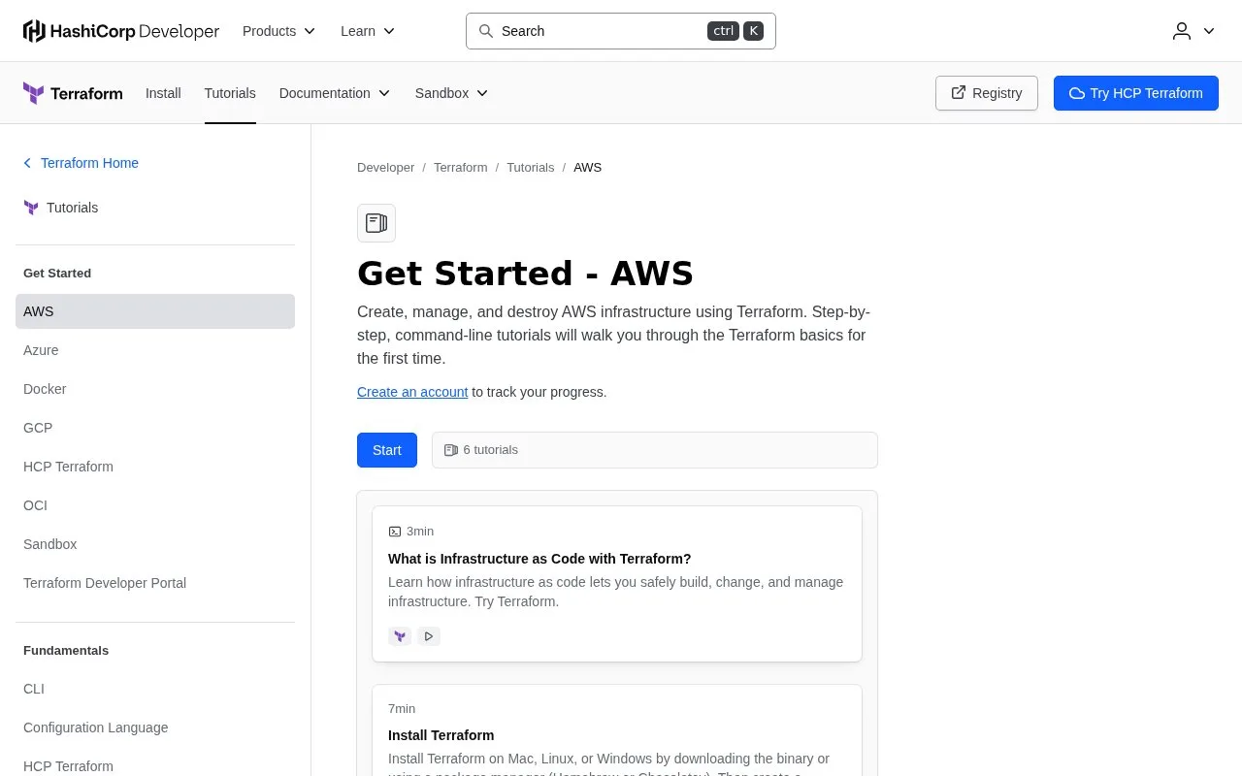Click the user account icon

[x=1182, y=31]
